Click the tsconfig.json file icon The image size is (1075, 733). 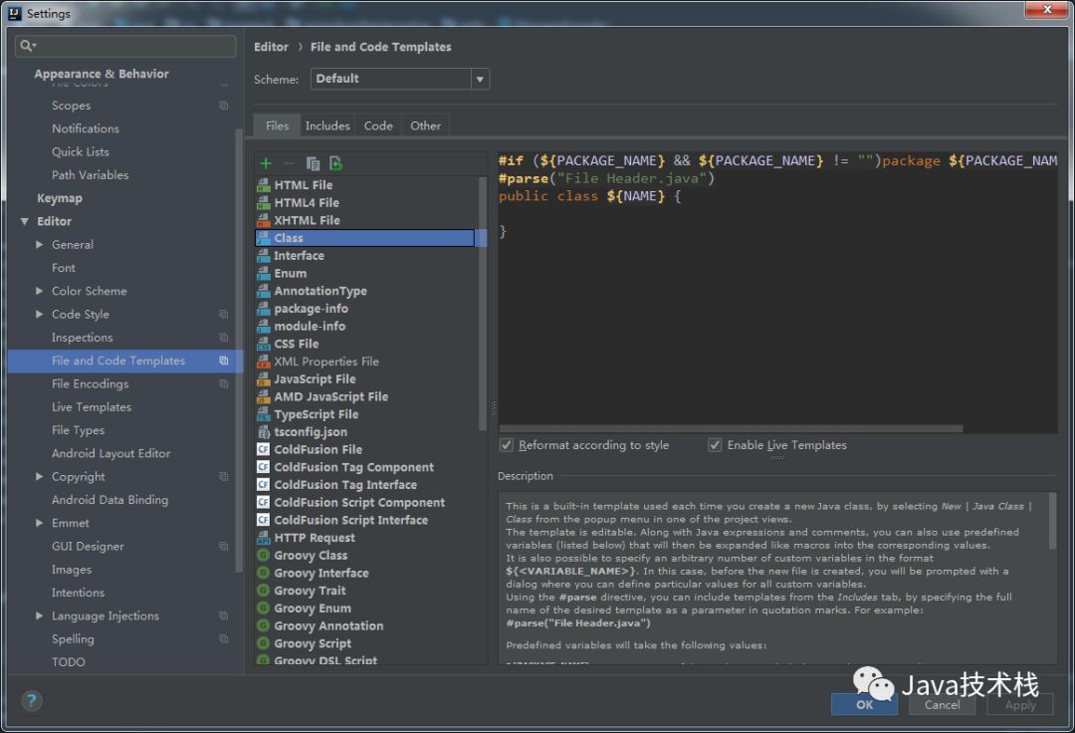coord(263,432)
